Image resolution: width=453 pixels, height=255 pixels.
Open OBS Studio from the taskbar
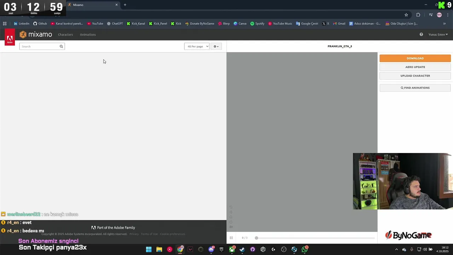[x=284, y=249]
